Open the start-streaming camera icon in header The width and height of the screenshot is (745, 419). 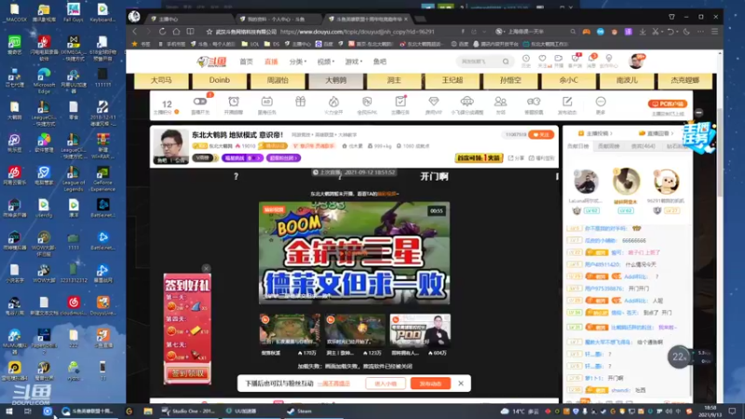(558, 59)
